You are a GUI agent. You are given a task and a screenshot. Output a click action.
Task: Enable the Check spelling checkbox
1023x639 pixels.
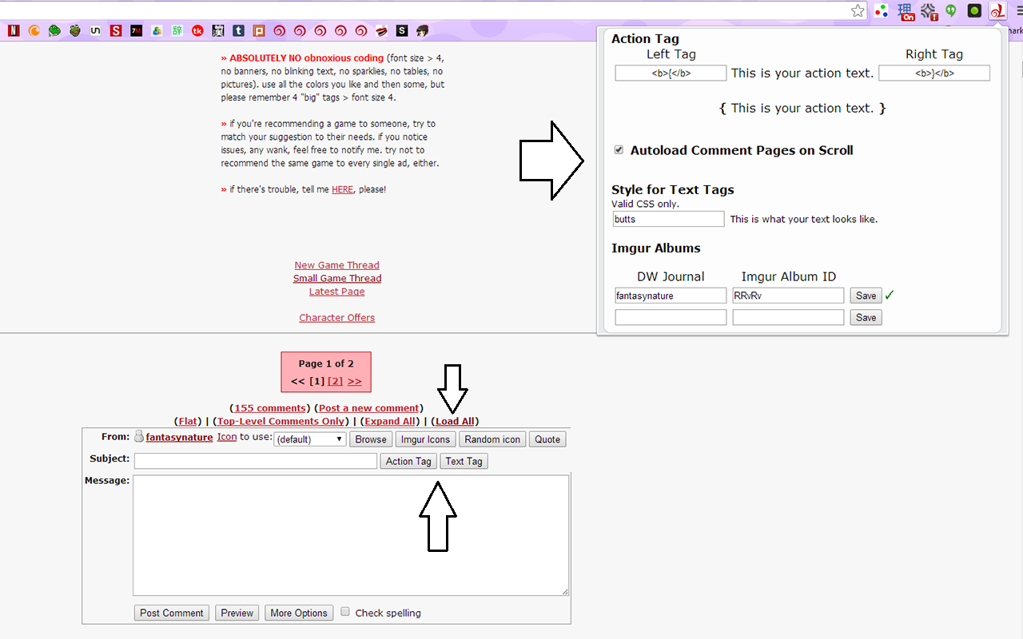(345, 612)
